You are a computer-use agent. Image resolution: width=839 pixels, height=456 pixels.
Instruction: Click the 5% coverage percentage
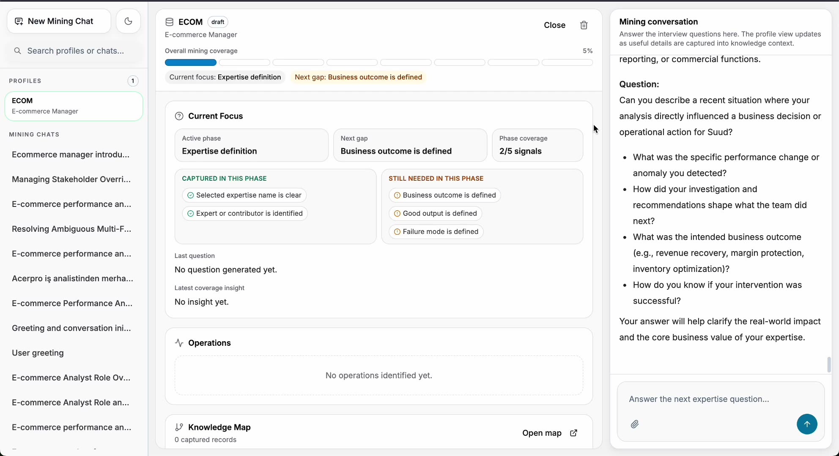(x=588, y=51)
